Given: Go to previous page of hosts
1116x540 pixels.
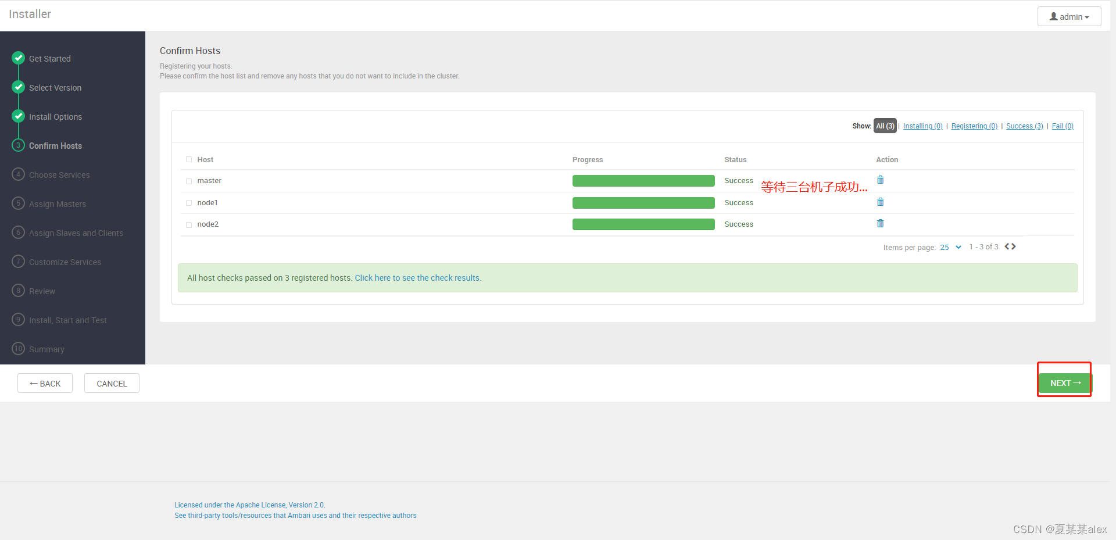Looking at the screenshot, I should coord(1007,246).
